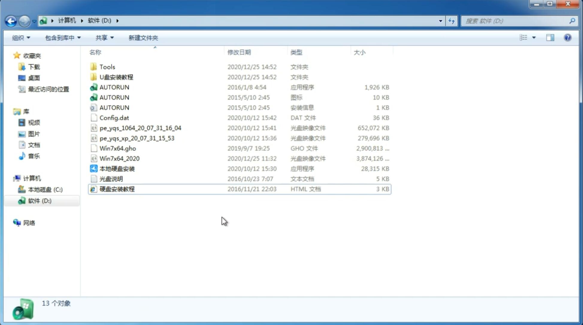Click the 包含到库中 dropdown menu
The height and width of the screenshot is (325, 583).
pyautogui.click(x=62, y=37)
